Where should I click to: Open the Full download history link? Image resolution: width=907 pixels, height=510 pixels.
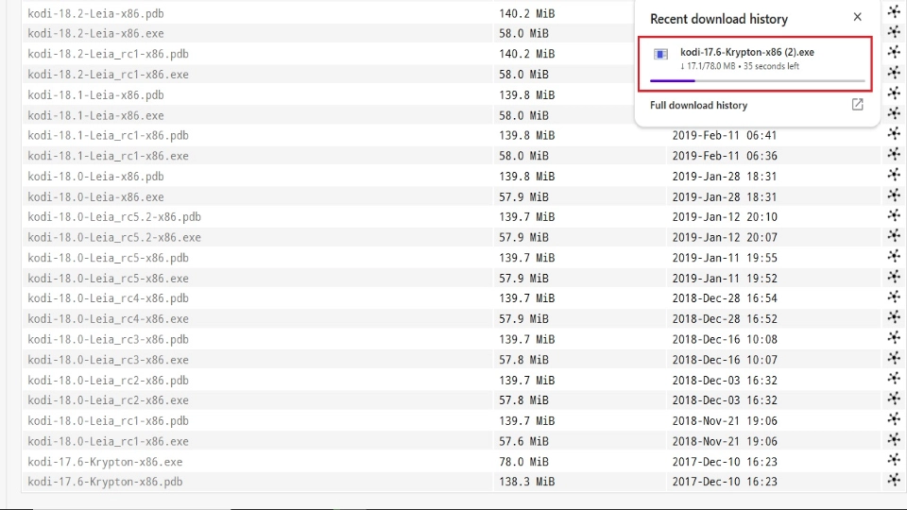[x=698, y=105]
